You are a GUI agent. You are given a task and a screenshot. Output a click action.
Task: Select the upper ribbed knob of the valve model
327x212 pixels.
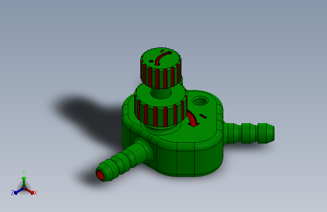(161, 68)
